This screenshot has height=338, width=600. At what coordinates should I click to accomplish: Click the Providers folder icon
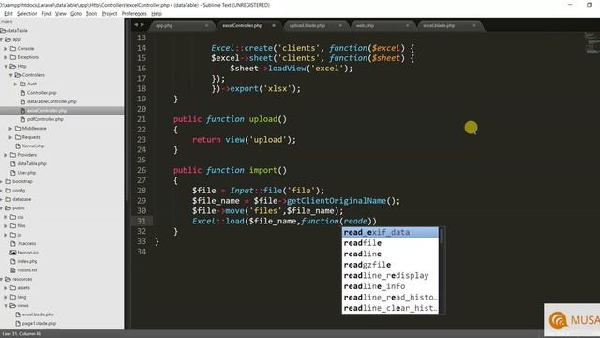pyautogui.click(x=13, y=155)
